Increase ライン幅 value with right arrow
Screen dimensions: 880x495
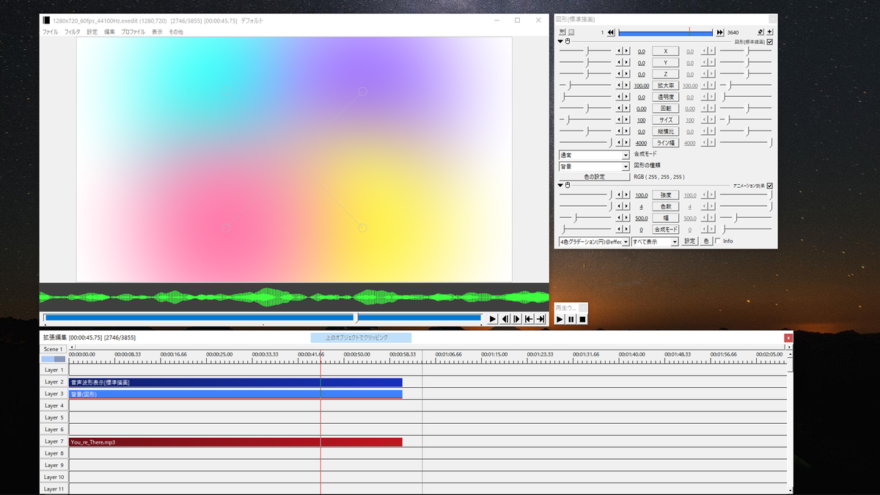point(626,142)
